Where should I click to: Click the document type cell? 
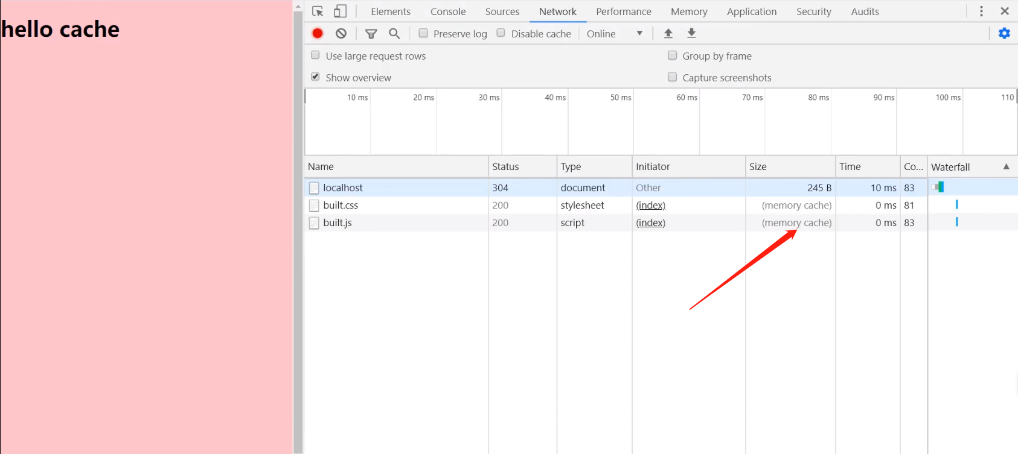click(x=594, y=188)
